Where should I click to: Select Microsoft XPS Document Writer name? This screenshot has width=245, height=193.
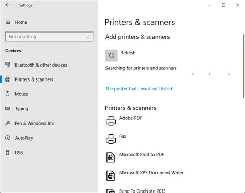coord(151,173)
